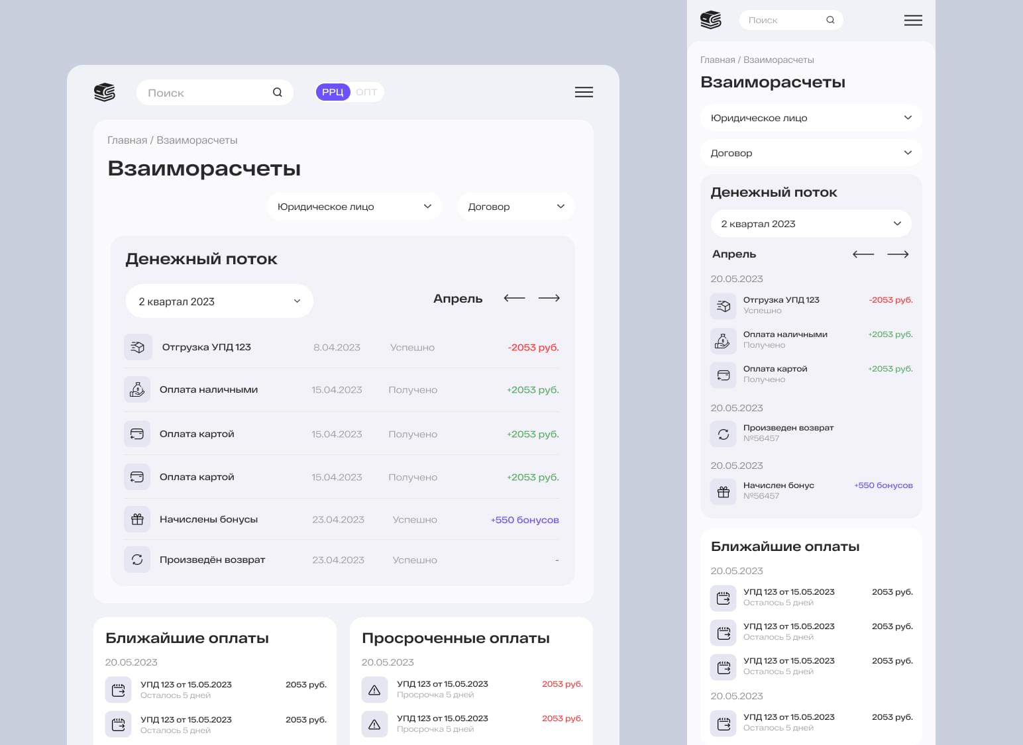The width and height of the screenshot is (1023, 745).
Task: Click the cash payment icon for Оплата наличными
Action: click(137, 389)
